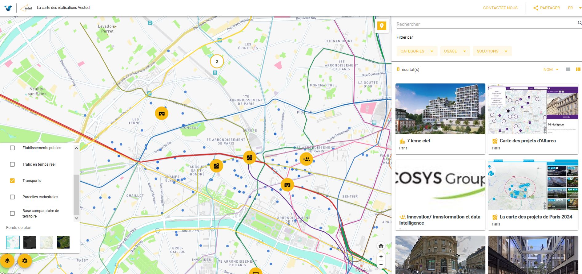Click the layer list scroll-up arrow
Viewport: 582px width, 274px height.
tap(76, 148)
